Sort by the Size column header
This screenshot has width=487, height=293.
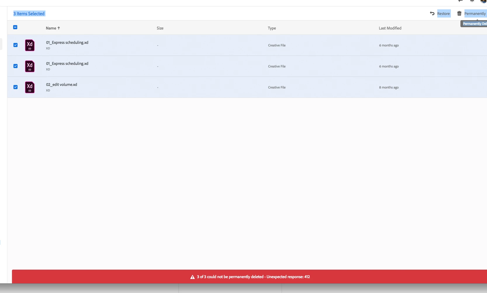tap(160, 28)
